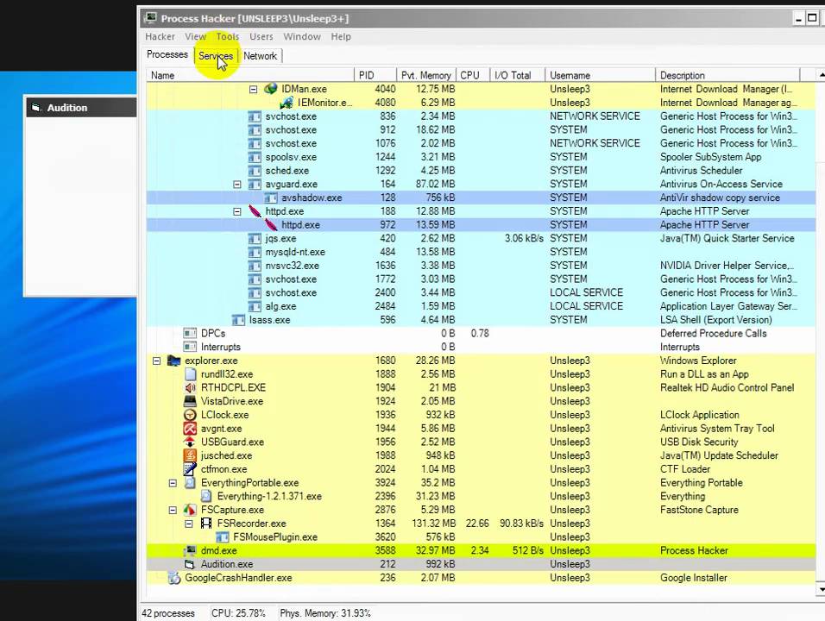The height and width of the screenshot is (621, 825).
Task: Click the CPU usage status bar entry
Action: 238,613
